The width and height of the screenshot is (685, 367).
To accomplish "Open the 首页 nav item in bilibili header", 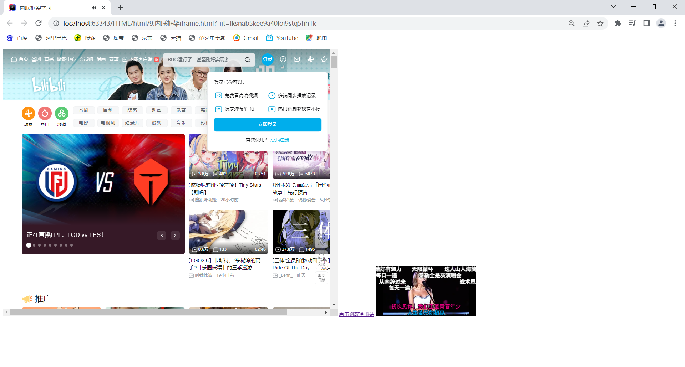I will point(20,60).
